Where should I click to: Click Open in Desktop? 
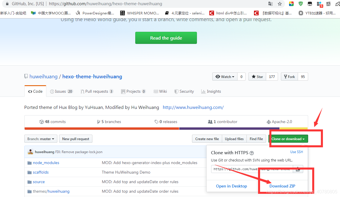point(231,186)
